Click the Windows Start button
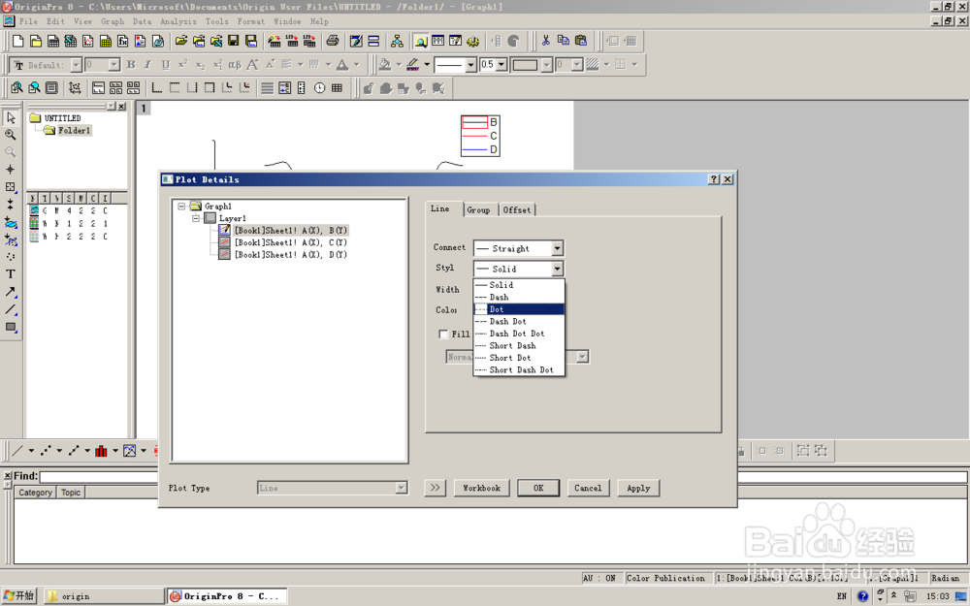Viewport: 970px width, 606px height. [19, 596]
